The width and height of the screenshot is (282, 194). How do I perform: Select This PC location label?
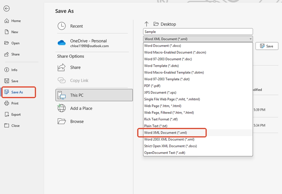point(77,95)
